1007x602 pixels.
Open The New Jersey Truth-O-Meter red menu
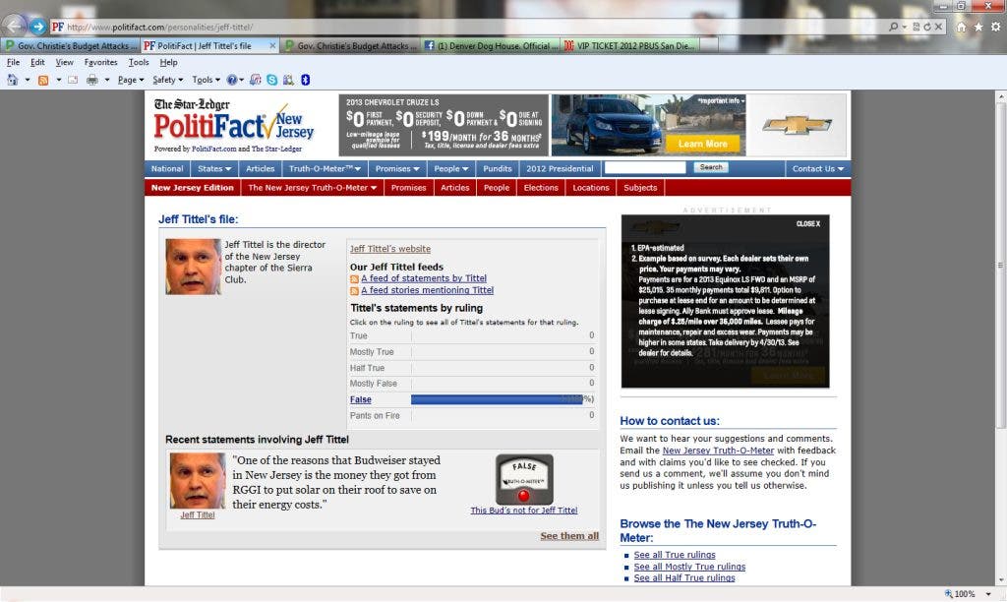click(x=312, y=188)
